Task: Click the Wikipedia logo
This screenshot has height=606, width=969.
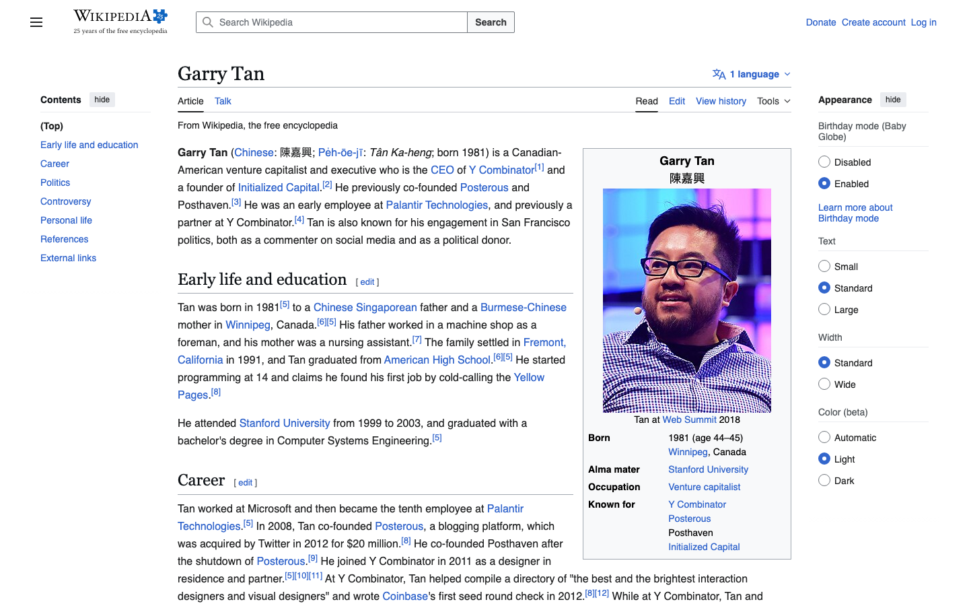Action: click(120, 22)
